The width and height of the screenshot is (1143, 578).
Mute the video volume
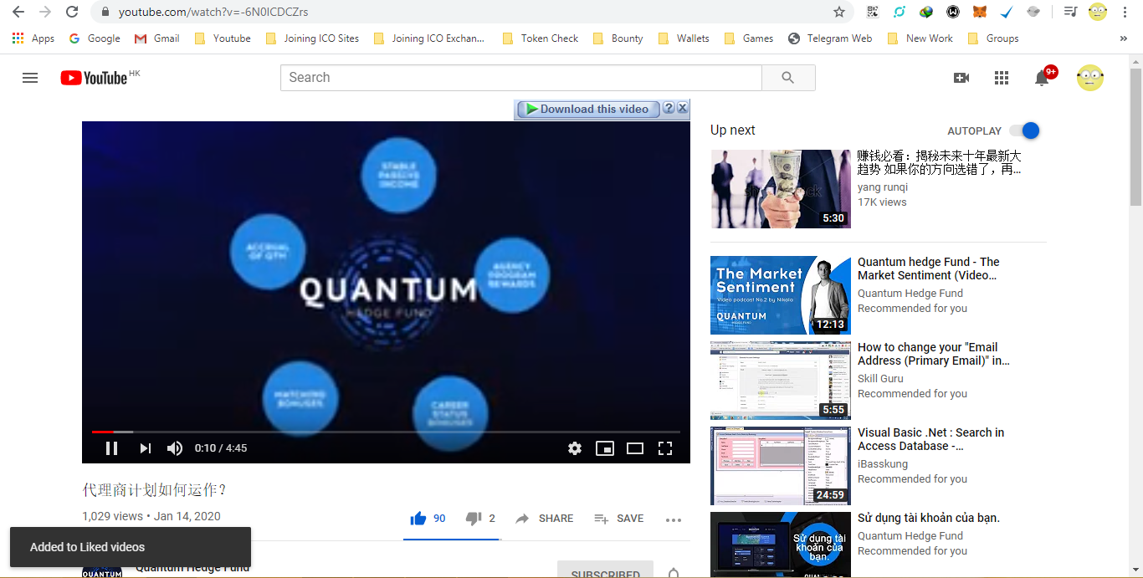[175, 448]
